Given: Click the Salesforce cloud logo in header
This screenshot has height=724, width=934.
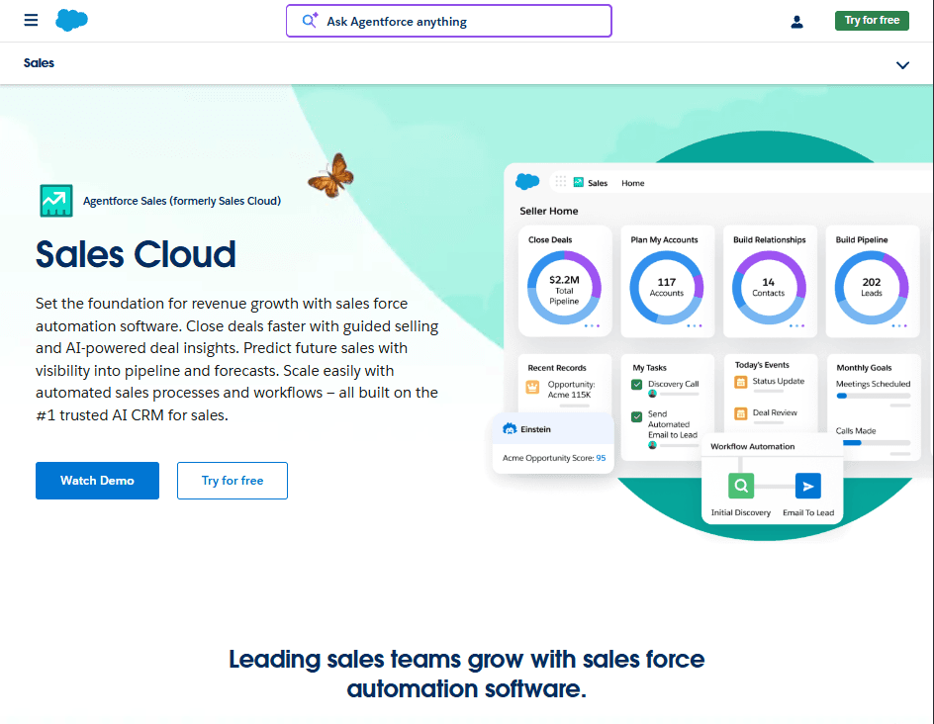Looking at the screenshot, I should pyautogui.click(x=71, y=20).
